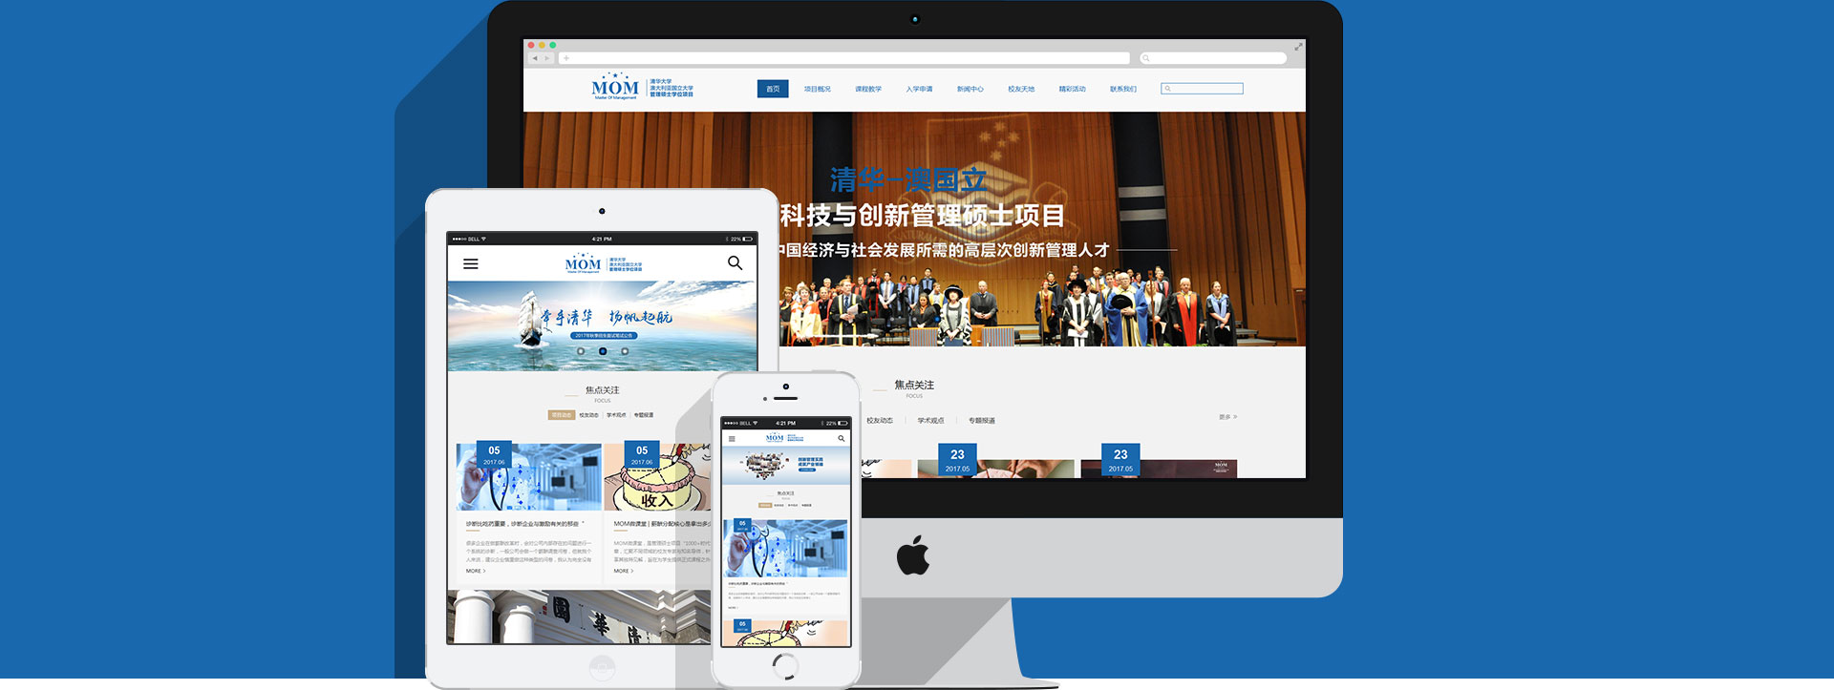Click the browser's top-right search field
The width and height of the screenshot is (1834, 690).
[x=1213, y=58]
